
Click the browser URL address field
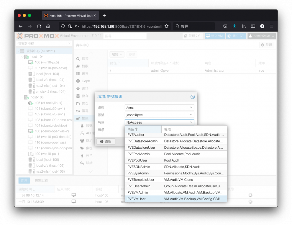click(122, 26)
